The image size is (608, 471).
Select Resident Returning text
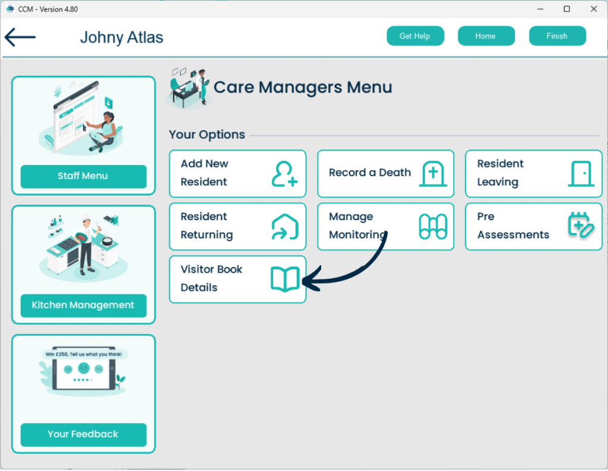pyautogui.click(x=207, y=225)
